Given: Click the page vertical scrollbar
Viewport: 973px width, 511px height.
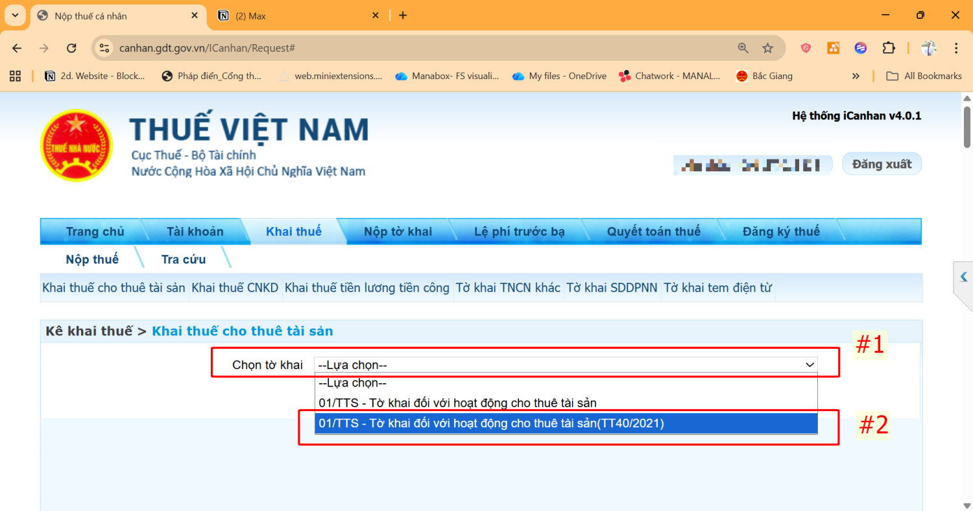Looking at the screenshot, I should [967, 298].
